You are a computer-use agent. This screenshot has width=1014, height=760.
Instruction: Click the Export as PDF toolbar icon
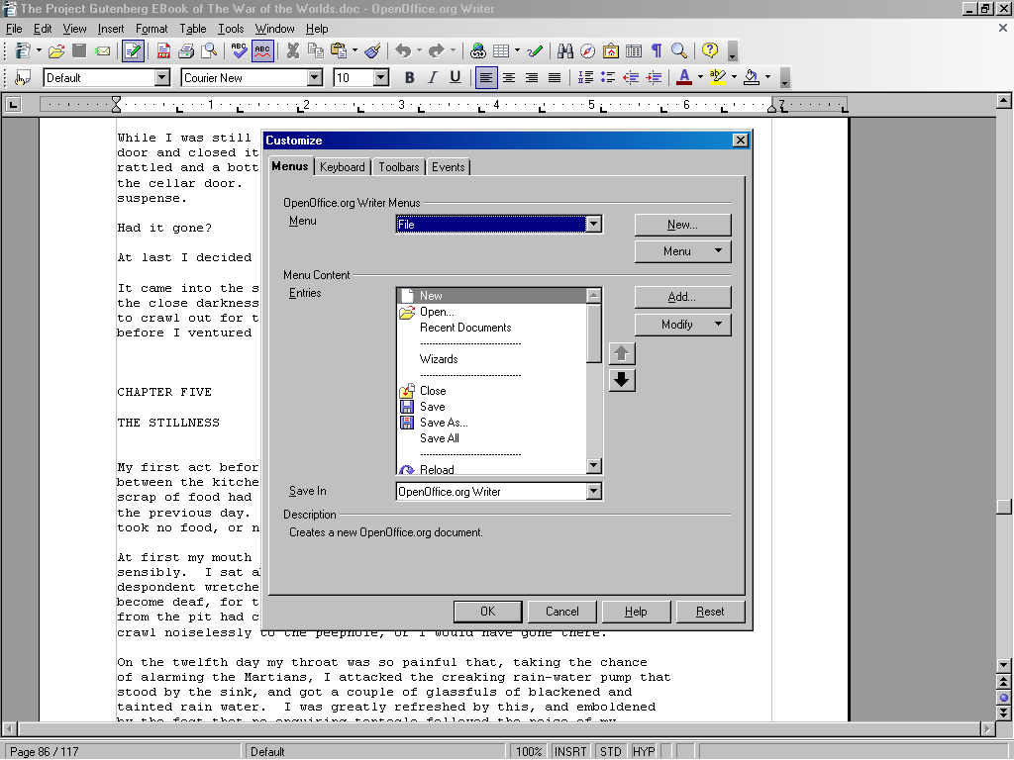click(x=162, y=50)
